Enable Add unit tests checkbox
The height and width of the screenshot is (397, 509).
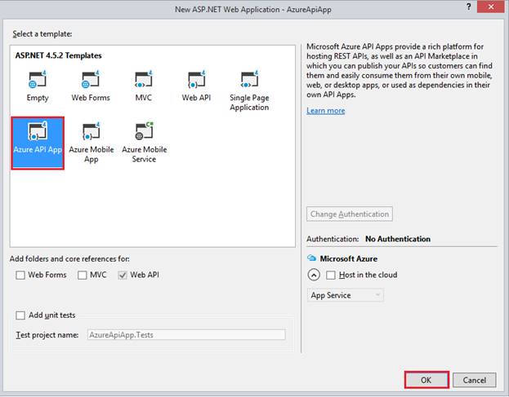tap(20, 315)
